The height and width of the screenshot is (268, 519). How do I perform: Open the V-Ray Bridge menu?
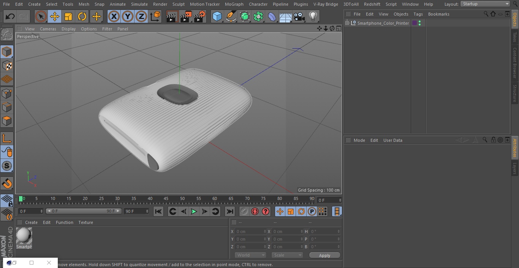[x=326, y=4]
